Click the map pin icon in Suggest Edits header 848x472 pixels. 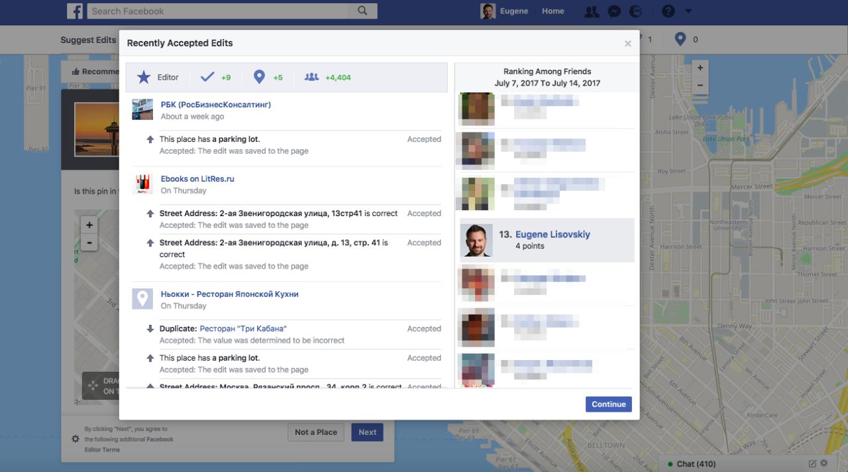(x=680, y=39)
